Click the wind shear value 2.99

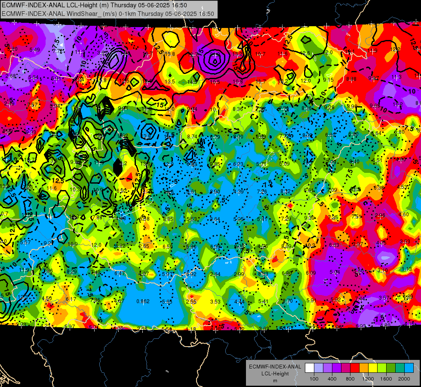(x=239, y=274)
